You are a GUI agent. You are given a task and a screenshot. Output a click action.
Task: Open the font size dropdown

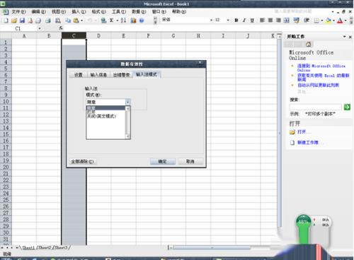(228, 20)
